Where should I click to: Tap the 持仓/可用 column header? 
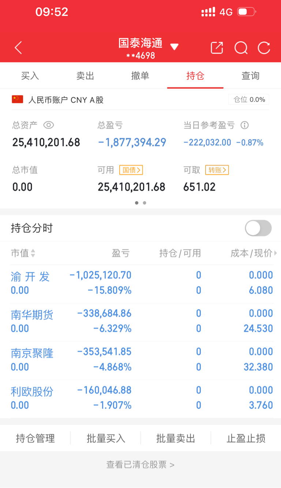click(180, 253)
